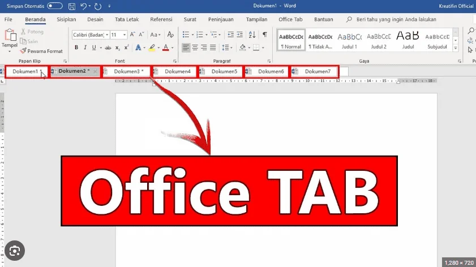Toggle Subscript formatting

point(118,48)
